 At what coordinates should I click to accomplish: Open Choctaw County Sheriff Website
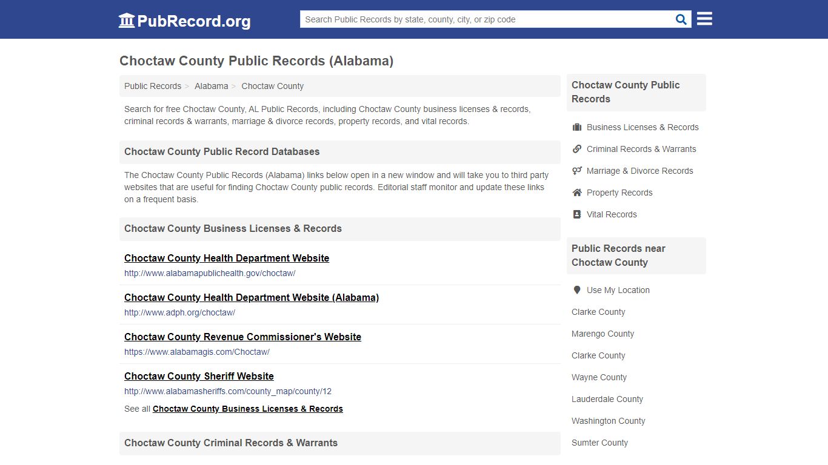(199, 376)
